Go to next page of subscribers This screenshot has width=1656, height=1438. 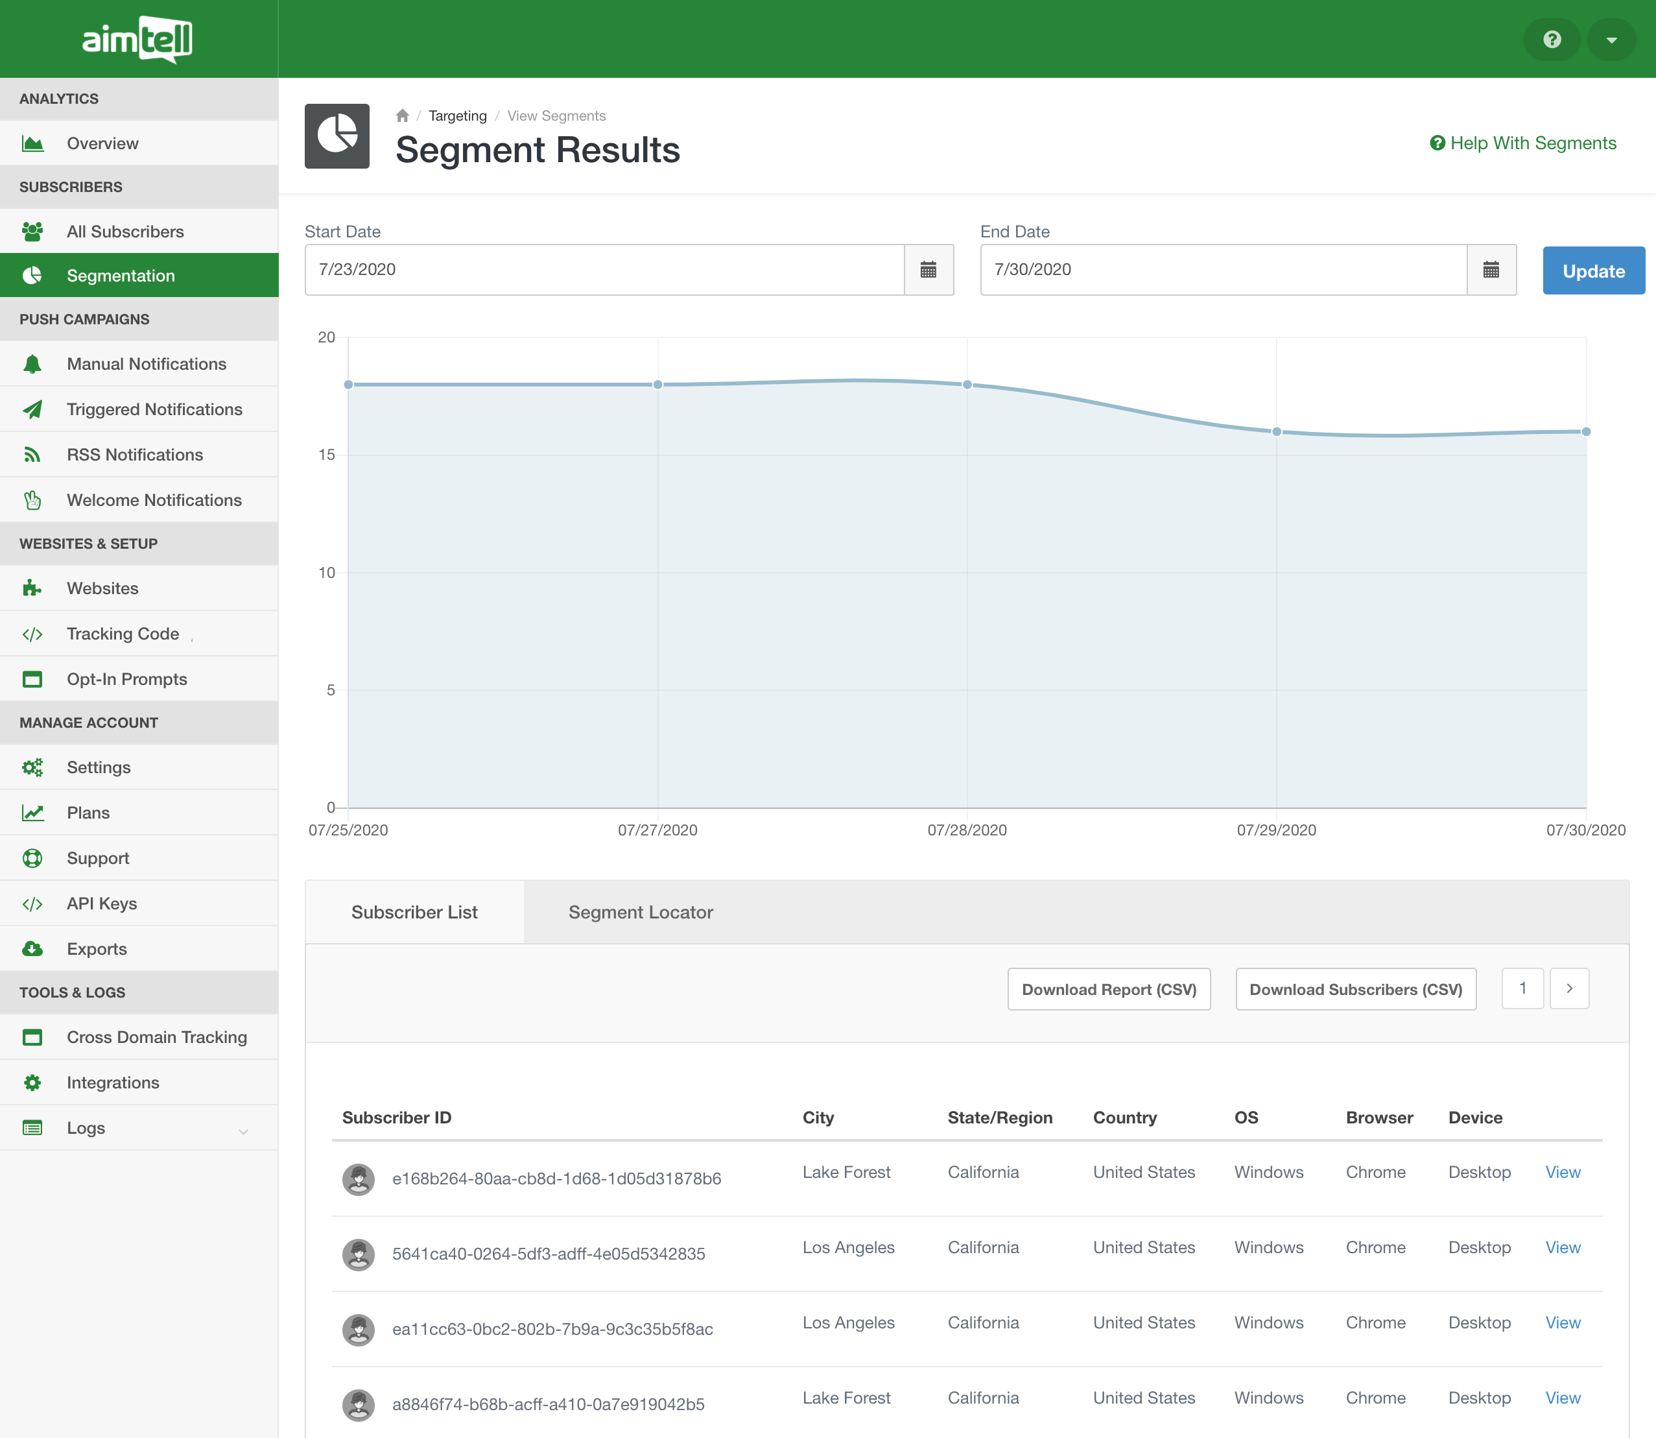click(x=1569, y=989)
